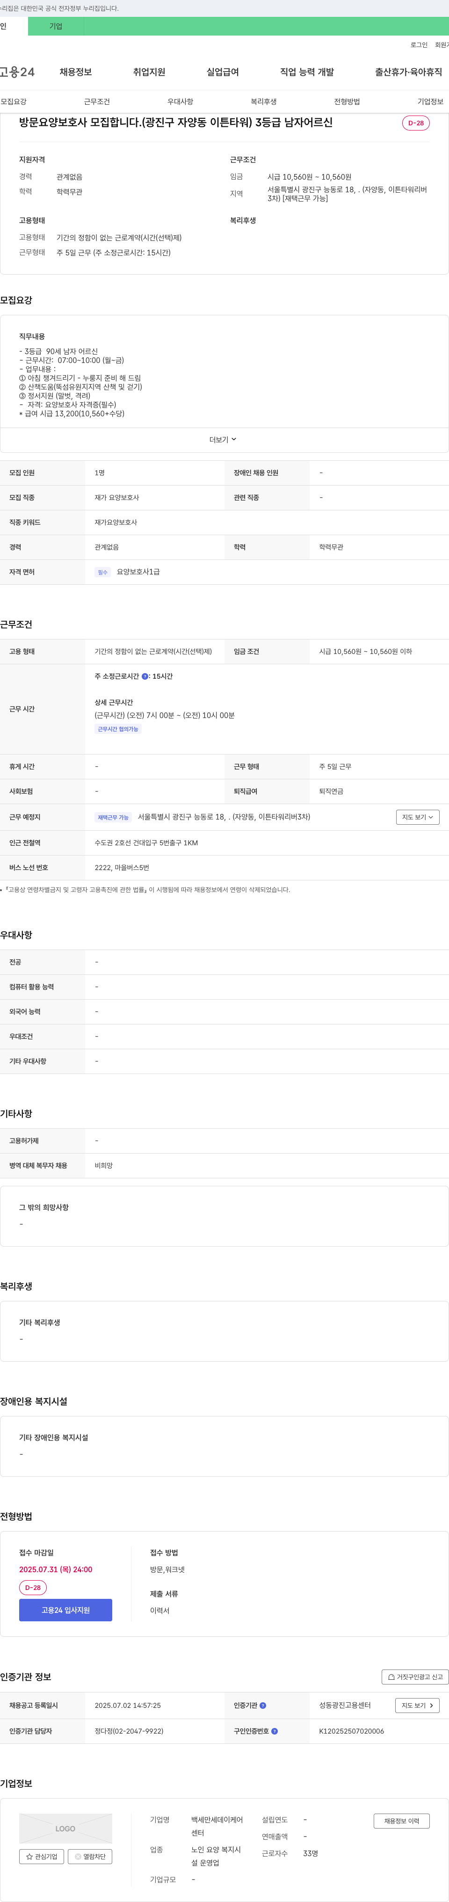The width and height of the screenshot is (449, 1902).
Task: Open the 채용정보 menu
Action: pyautogui.click(x=75, y=72)
